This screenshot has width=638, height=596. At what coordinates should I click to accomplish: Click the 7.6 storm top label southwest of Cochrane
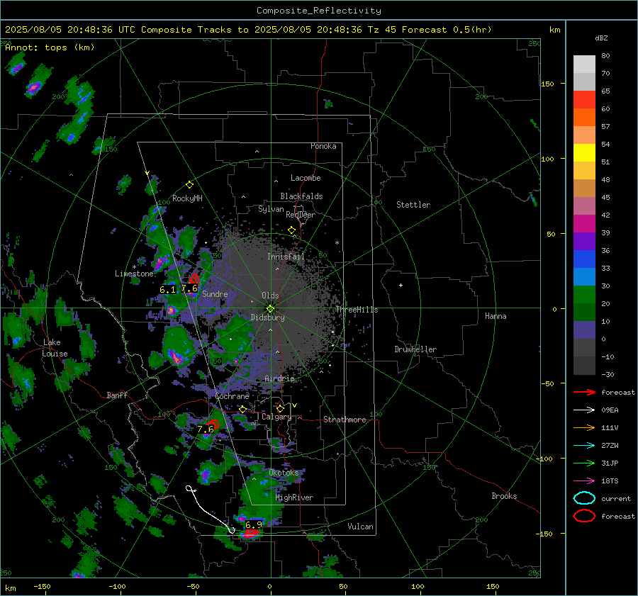[x=205, y=429]
